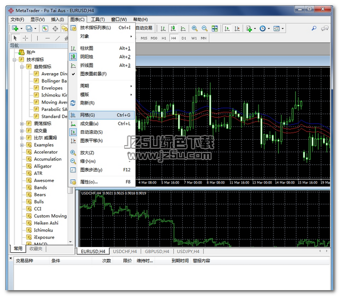Click 刷新(R) menu item

102,103
